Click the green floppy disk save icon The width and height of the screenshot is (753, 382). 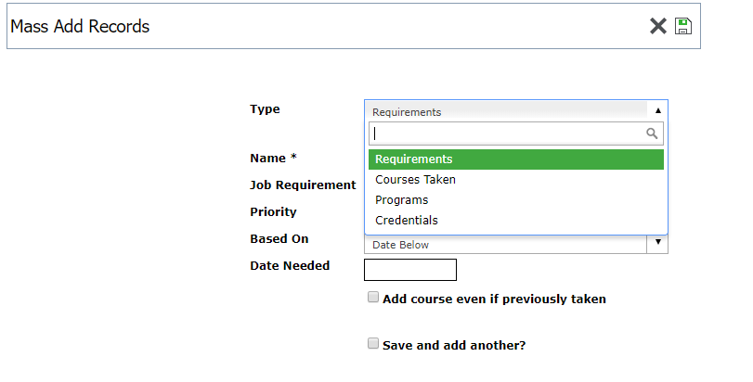coord(682,26)
